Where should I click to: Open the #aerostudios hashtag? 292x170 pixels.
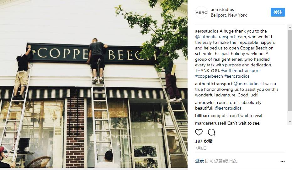coord(237,76)
